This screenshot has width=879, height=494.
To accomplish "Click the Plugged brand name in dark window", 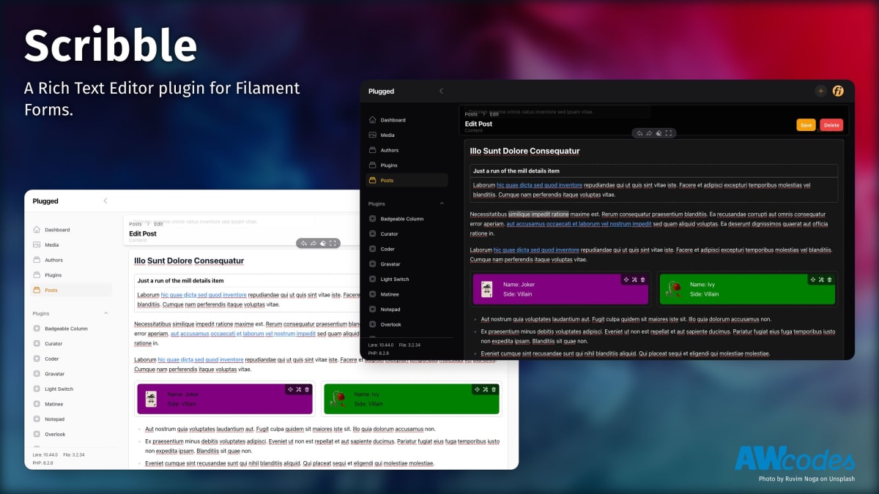I will click(381, 91).
